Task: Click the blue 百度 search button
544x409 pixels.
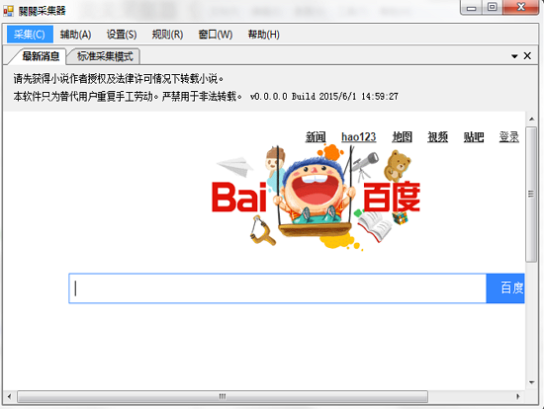Action: coord(505,288)
